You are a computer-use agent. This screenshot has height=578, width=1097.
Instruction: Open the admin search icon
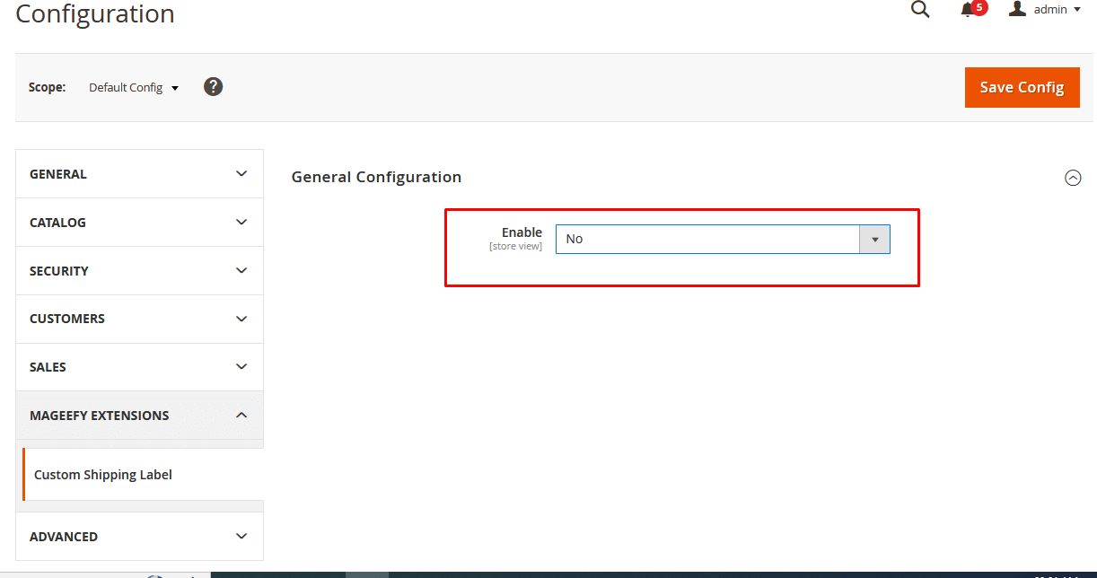(x=919, y=9)
